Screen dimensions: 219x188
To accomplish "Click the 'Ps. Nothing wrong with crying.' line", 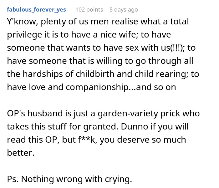I will [x=69, y=179].
